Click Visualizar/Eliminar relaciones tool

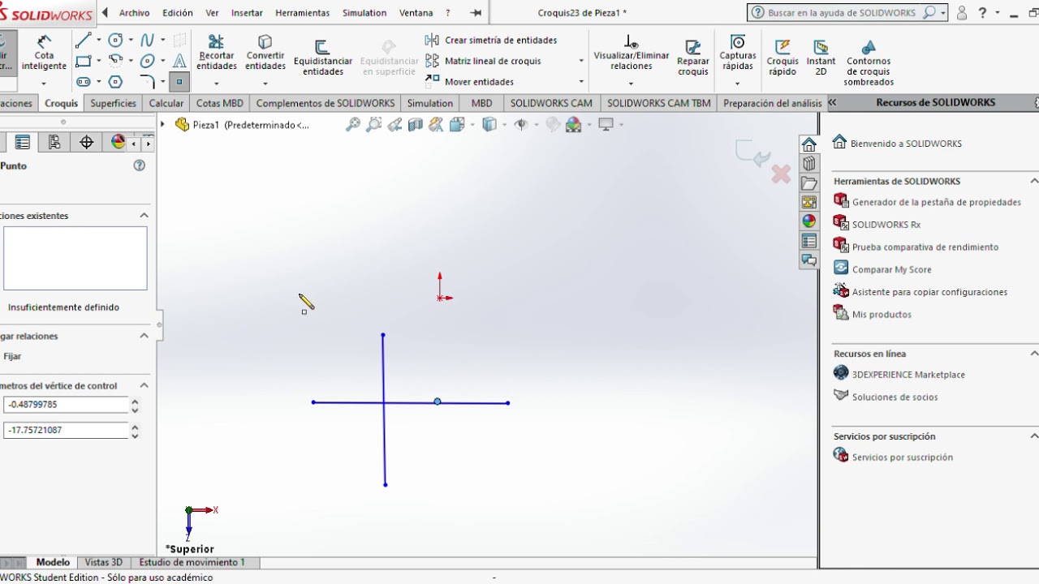click(x=632, y=53)
